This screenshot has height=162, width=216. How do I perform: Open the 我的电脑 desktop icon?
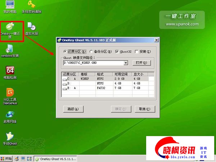pos(10,5)
